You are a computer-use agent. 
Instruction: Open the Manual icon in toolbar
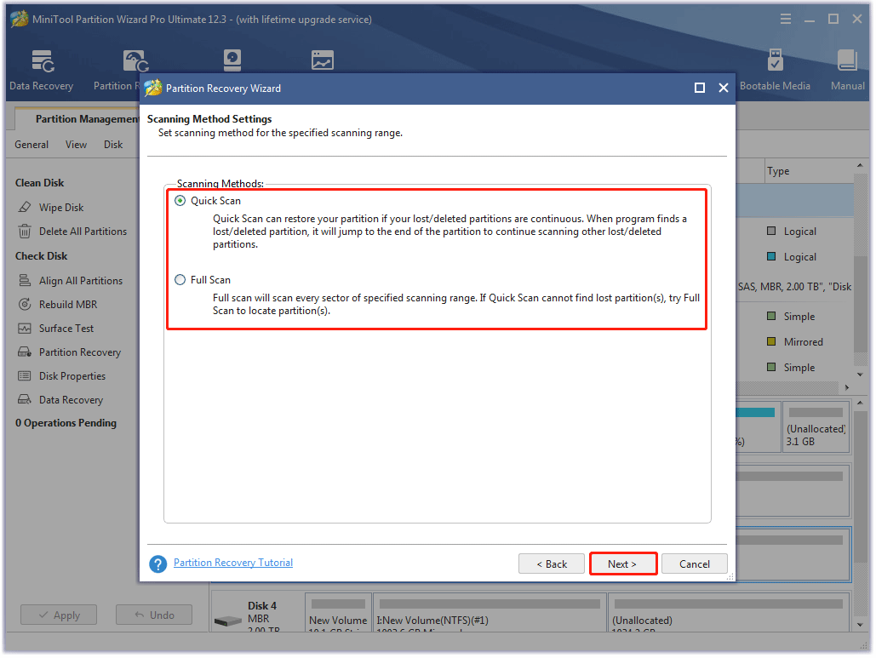click(847, 70)
